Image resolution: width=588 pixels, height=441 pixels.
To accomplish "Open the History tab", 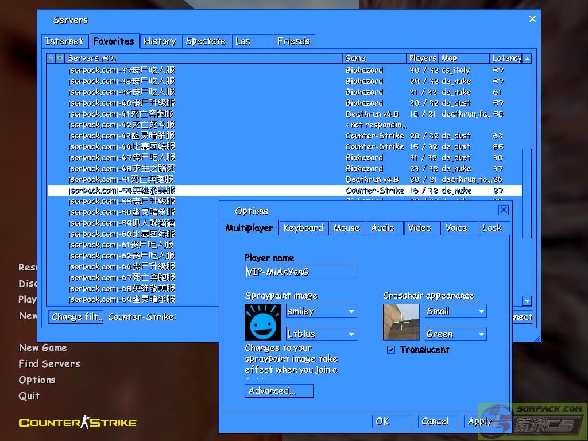I will [x=160, y=41].
